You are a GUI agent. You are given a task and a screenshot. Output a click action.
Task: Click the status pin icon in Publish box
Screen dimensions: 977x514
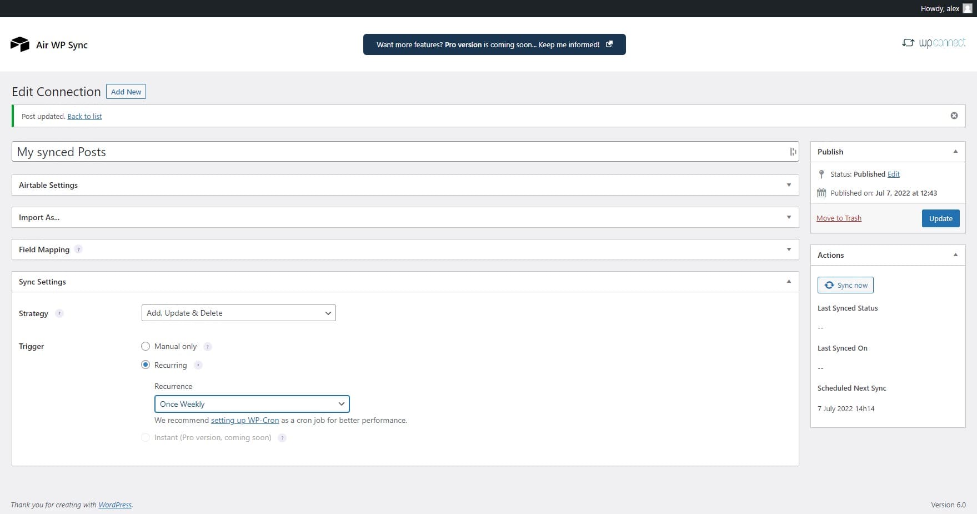(821, 174)
